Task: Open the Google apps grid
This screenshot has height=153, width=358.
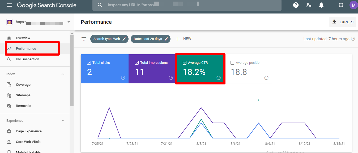Action: (341, 5)
